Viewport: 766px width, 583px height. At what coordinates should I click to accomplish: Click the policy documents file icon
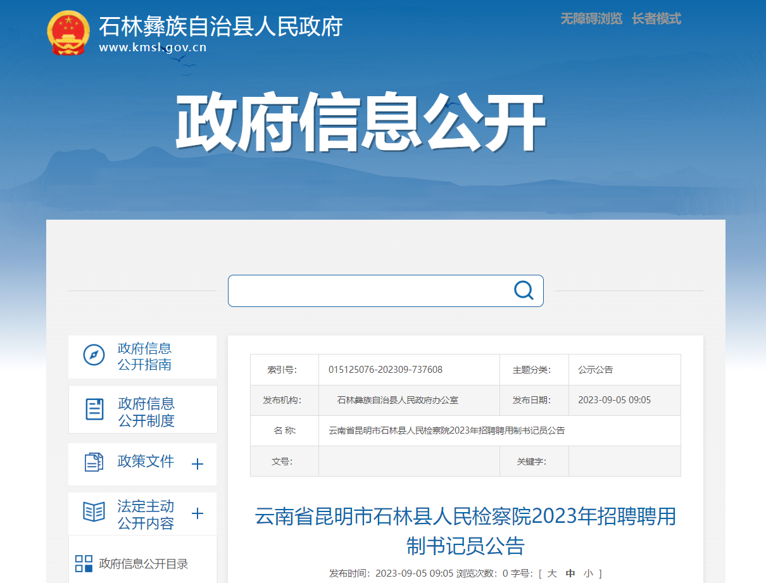[x=94, y=462]
